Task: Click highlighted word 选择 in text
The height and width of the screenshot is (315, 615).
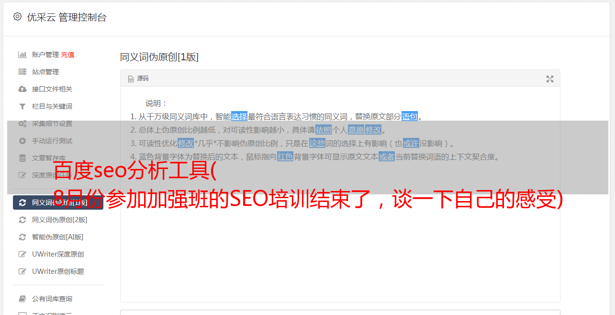Action: click(x=239, y=116)
